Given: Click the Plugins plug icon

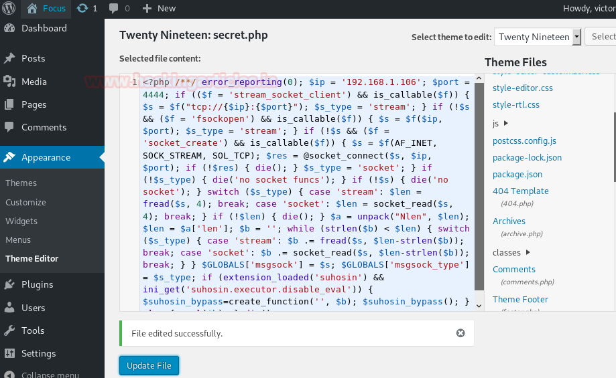Looking at the screenshot, I should (9, 285).
